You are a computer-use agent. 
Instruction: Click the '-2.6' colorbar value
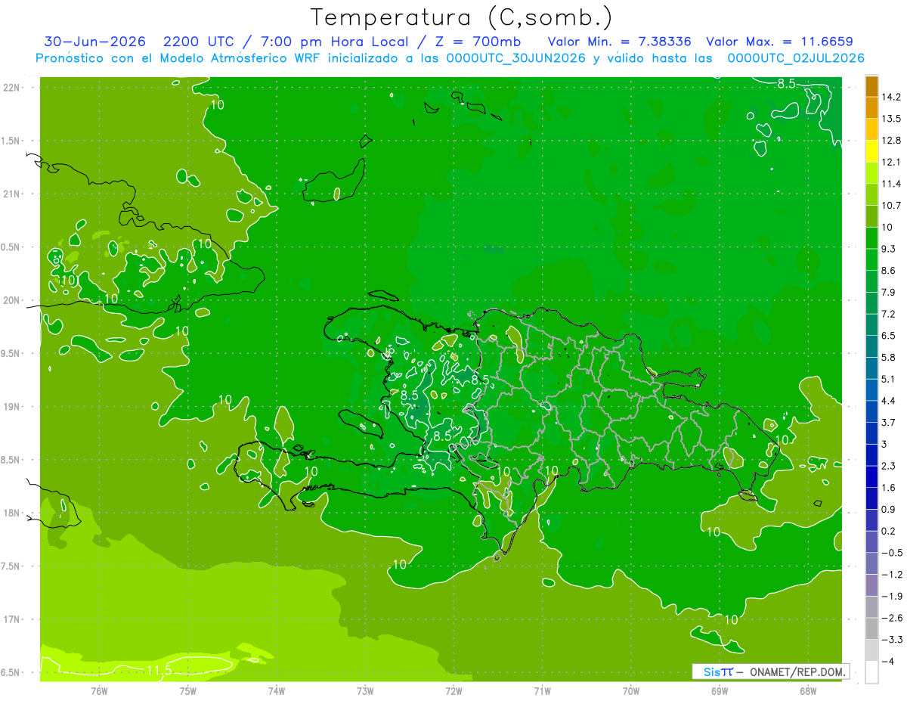click(x=892, y=618)
